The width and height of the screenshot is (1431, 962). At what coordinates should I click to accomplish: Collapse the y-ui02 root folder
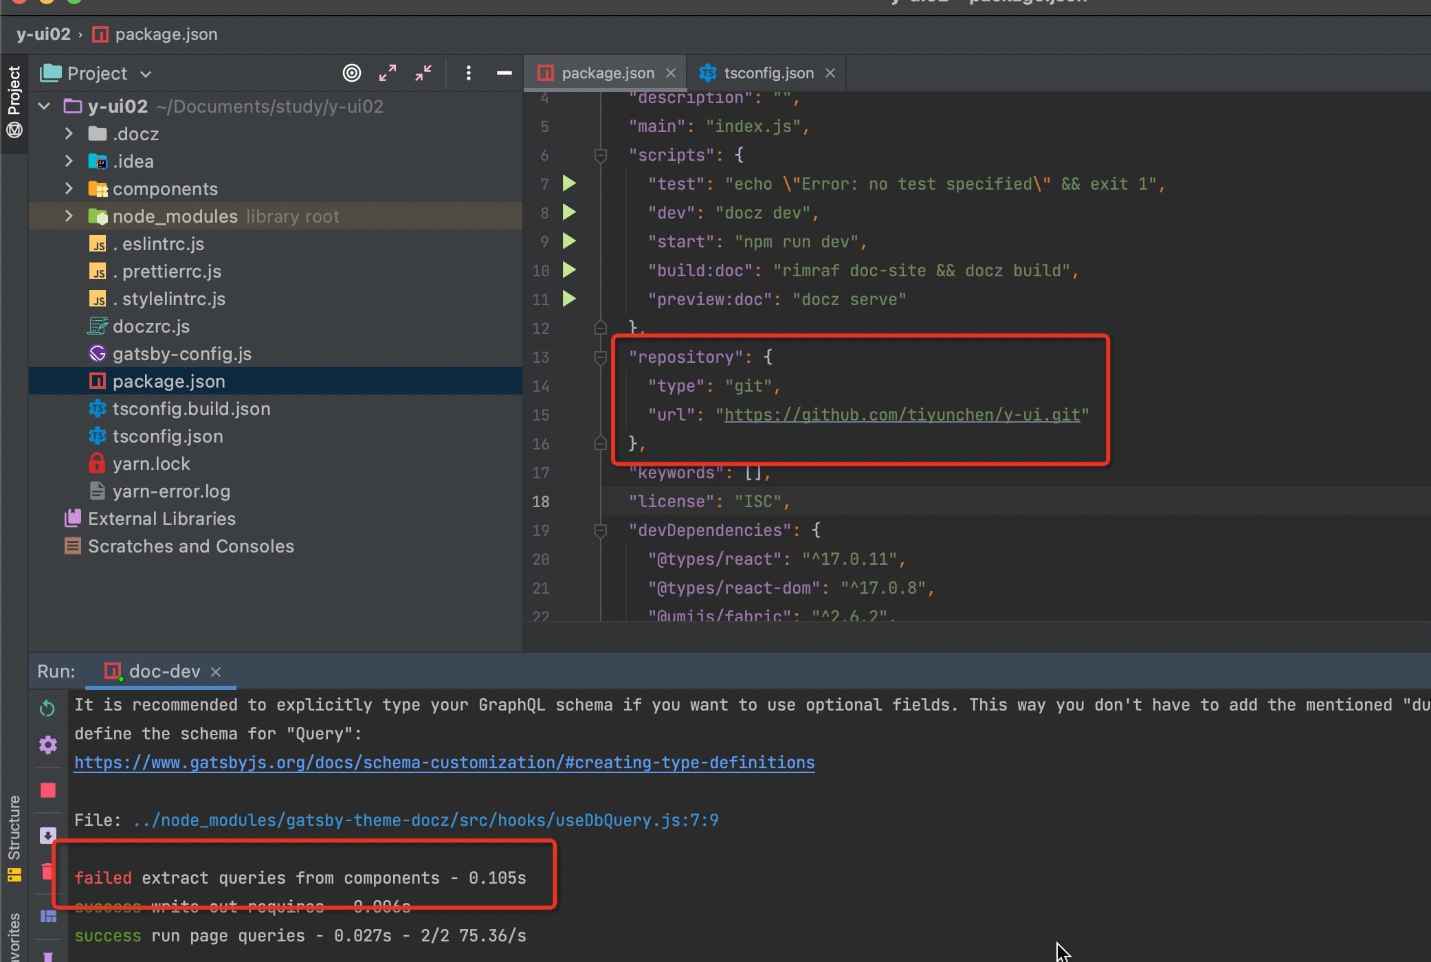[x=45, y=107]
